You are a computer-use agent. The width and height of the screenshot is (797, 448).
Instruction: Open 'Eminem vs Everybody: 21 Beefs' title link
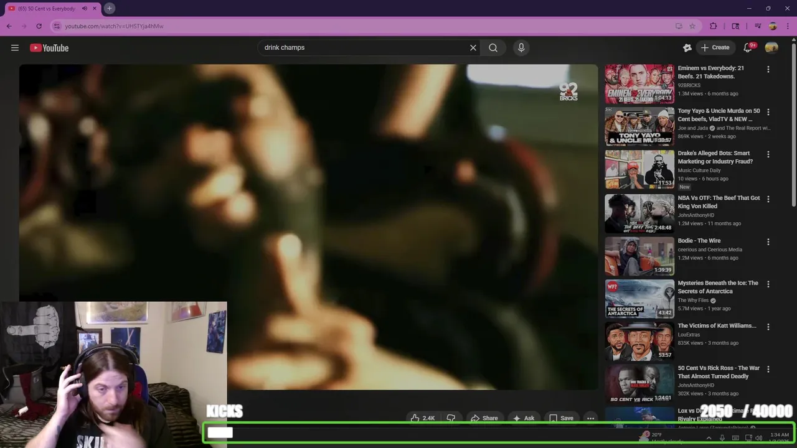pos(710,72)
